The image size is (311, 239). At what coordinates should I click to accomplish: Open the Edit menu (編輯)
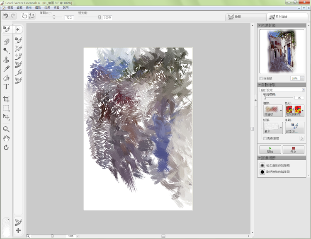(19, 7)
